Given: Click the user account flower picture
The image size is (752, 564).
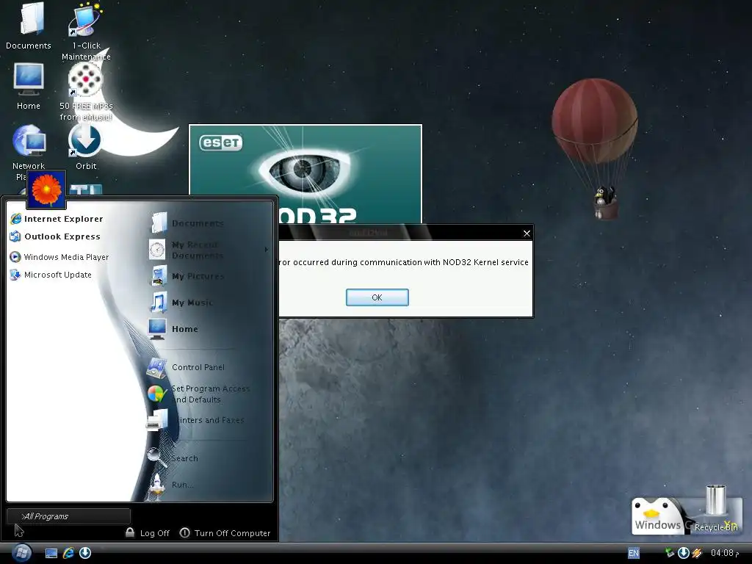Looking at the screenshot, I should 46,189.
